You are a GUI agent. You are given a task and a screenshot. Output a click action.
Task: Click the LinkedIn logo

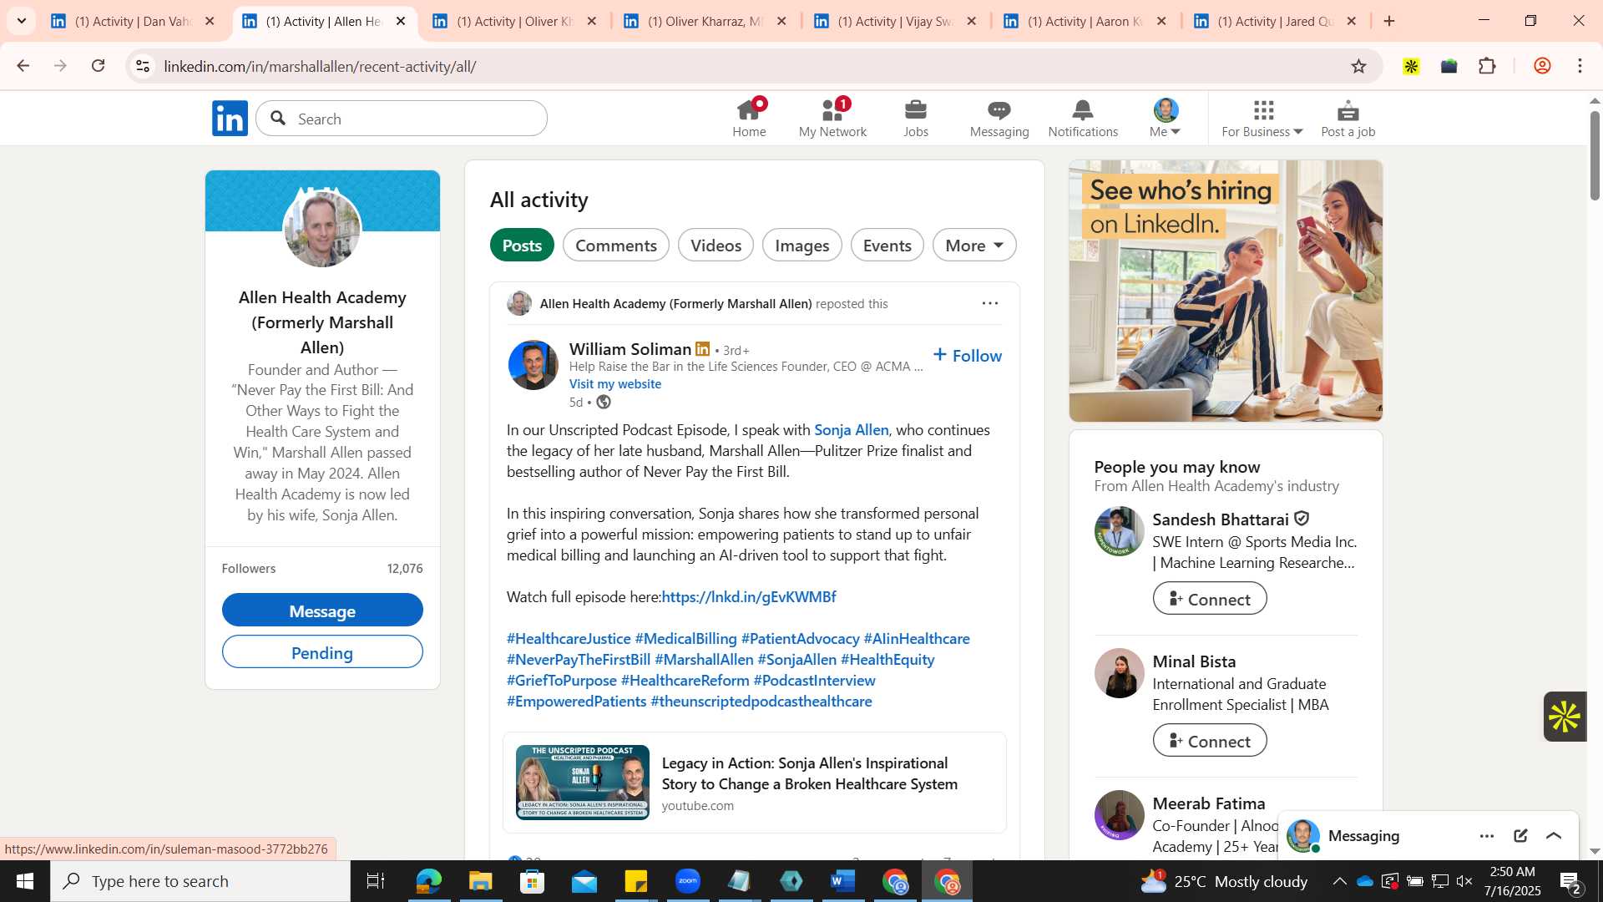(x=230, y=119)
